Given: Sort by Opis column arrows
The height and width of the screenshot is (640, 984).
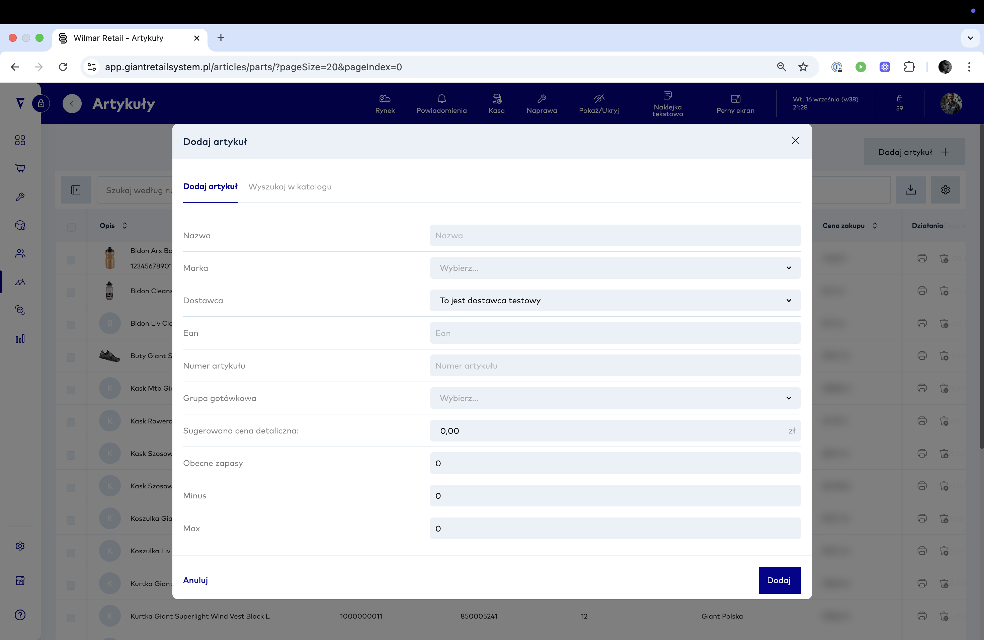Looking at the screenshot, I should (x=125, y=225).
